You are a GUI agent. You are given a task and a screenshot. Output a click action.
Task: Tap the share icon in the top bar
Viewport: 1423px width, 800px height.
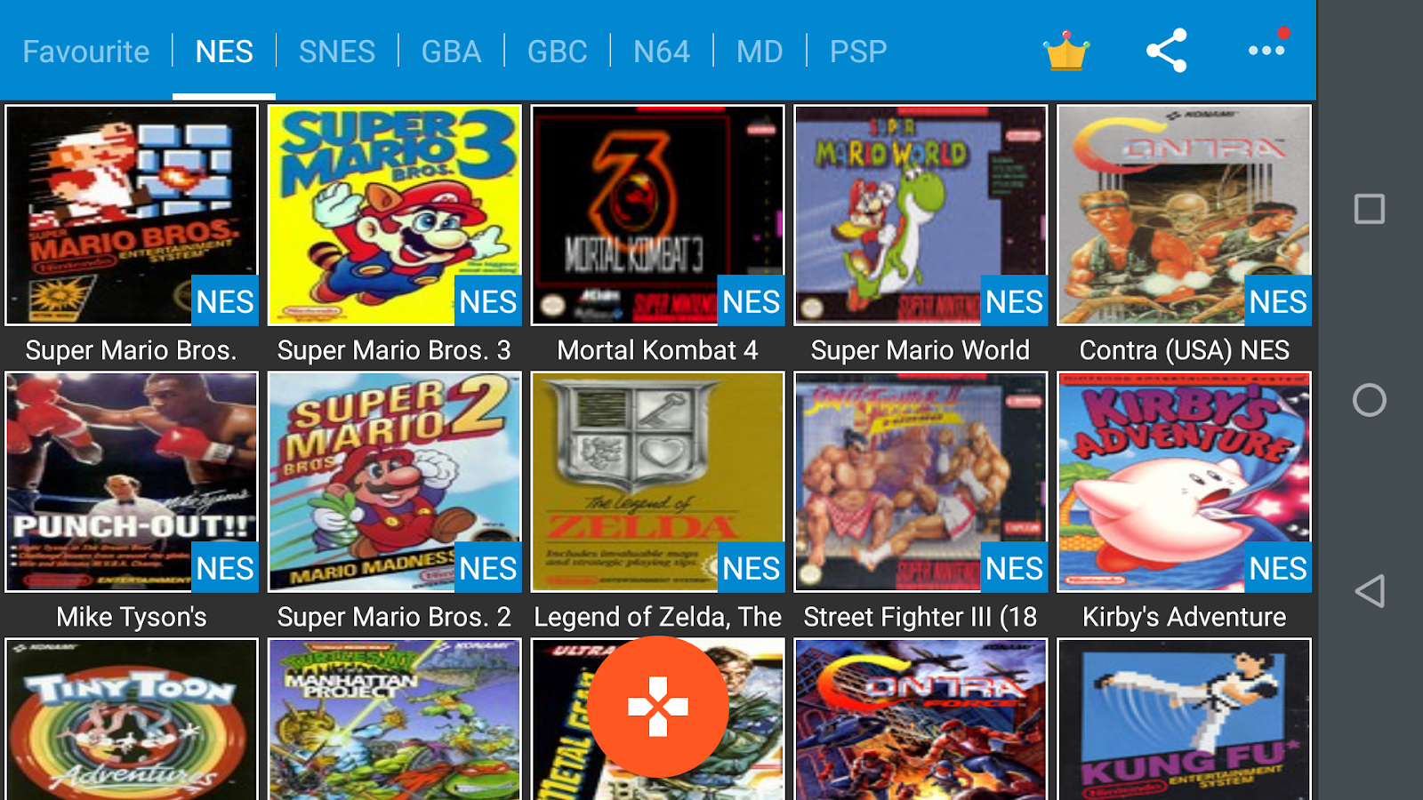tap(1167, 51)
